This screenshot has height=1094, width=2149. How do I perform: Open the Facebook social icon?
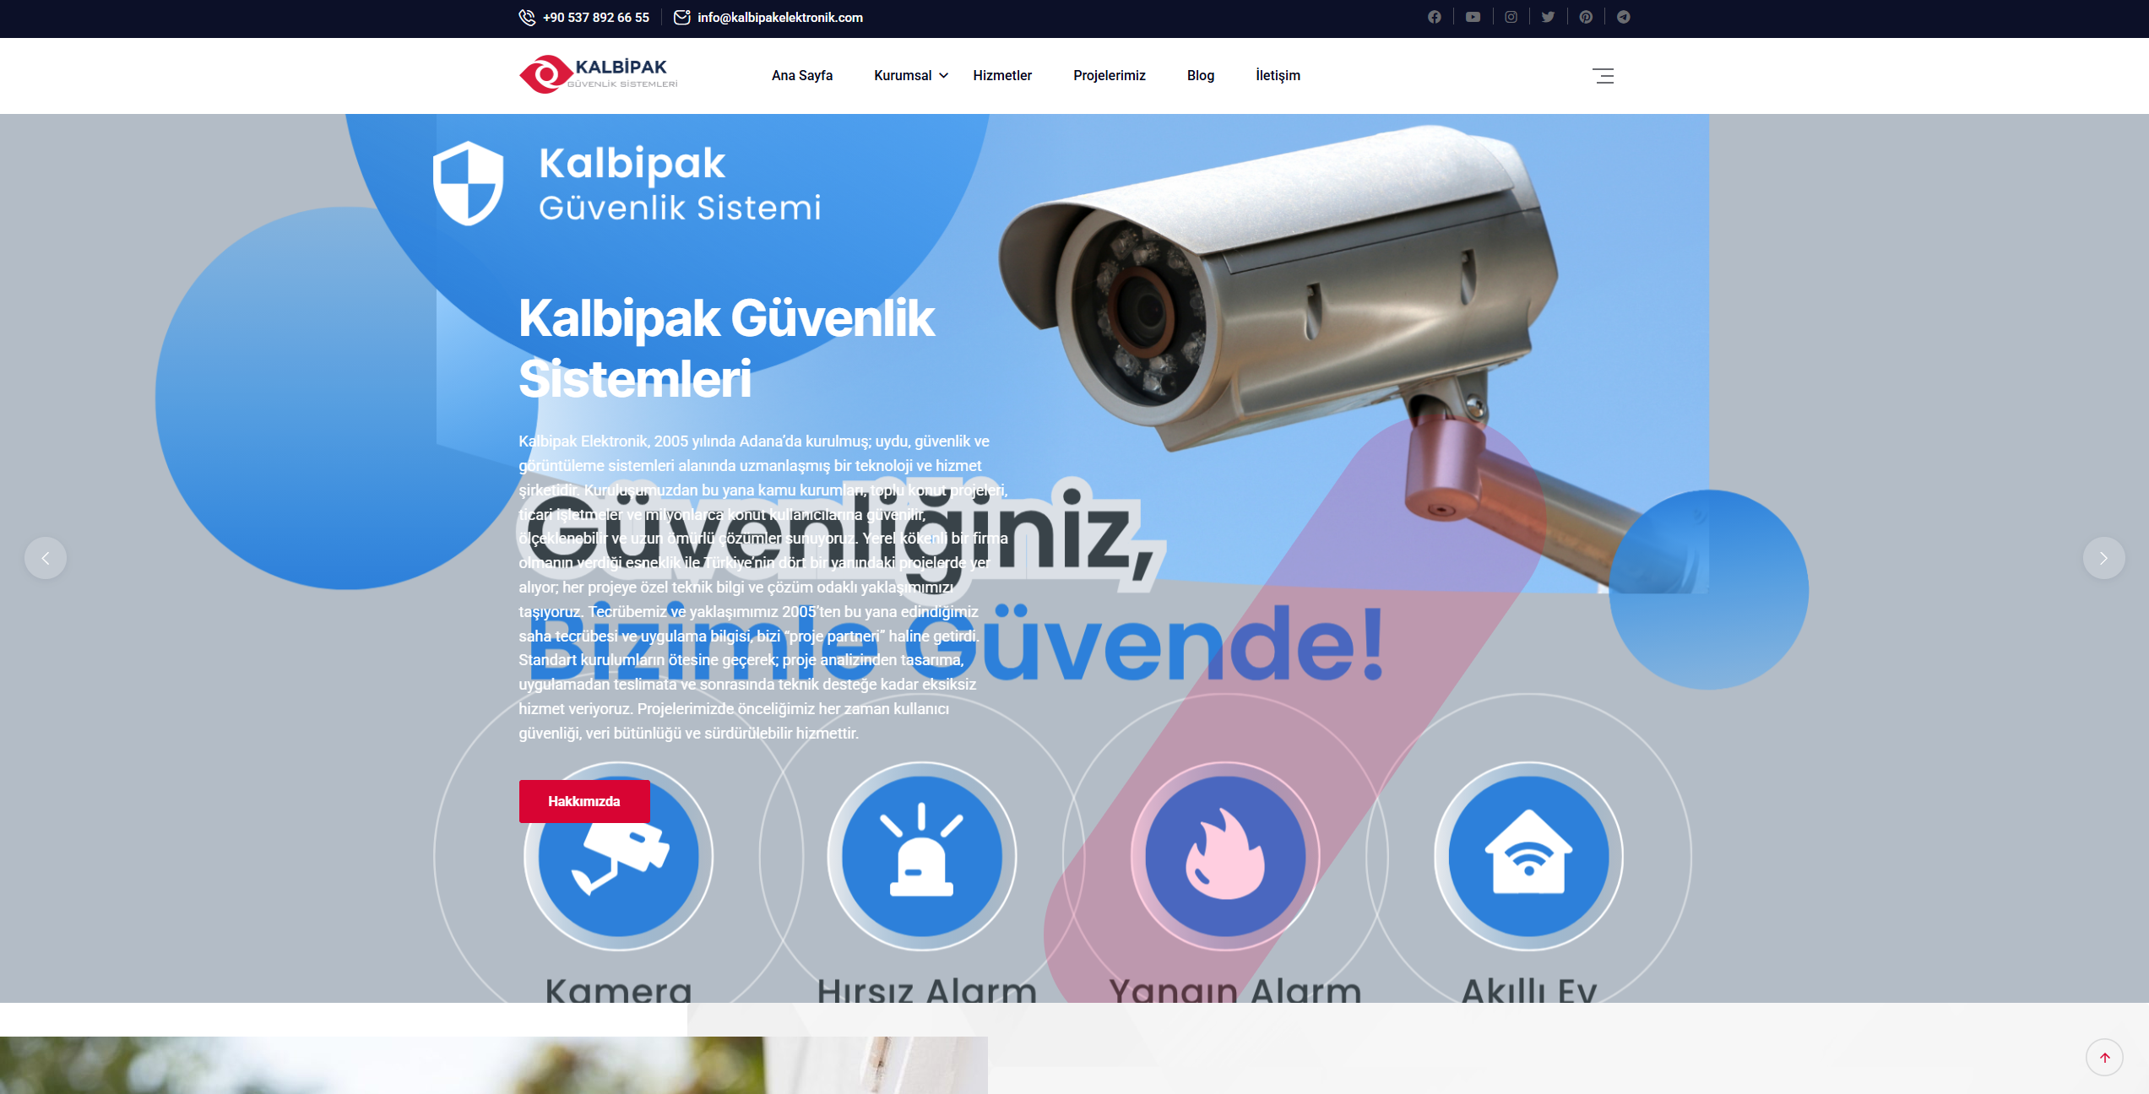[1434, 17]
